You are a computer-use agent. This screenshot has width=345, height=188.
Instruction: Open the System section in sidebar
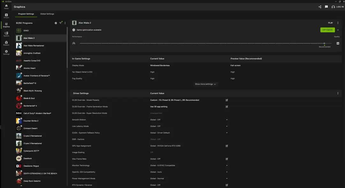coord(6,34)
